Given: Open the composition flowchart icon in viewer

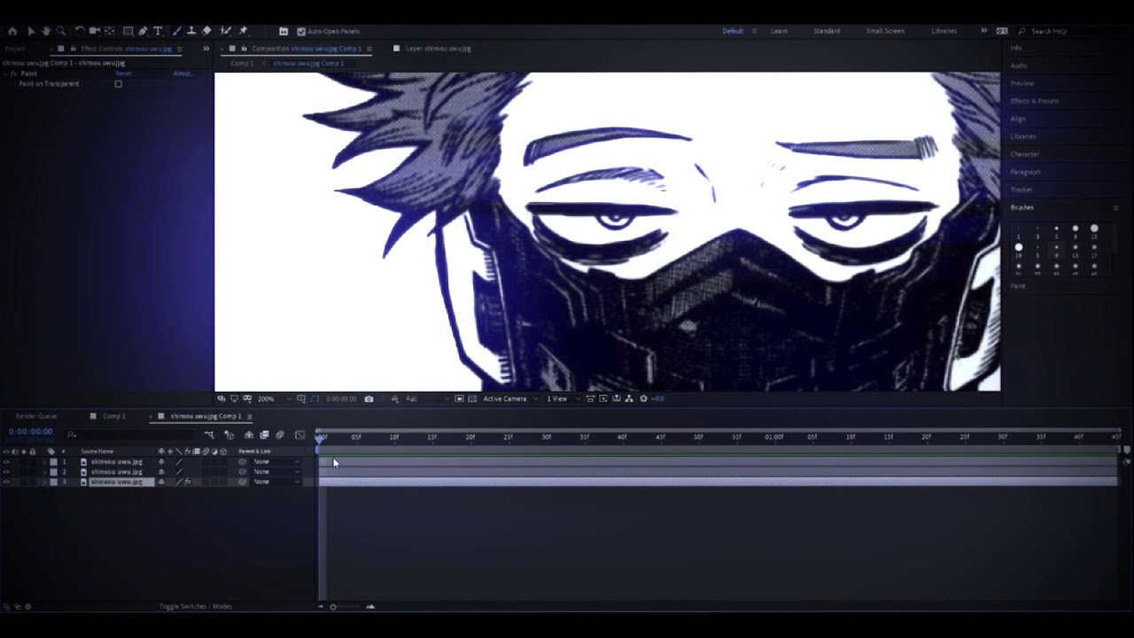Looking at the screenshot, I should click(x=629, y=399).
